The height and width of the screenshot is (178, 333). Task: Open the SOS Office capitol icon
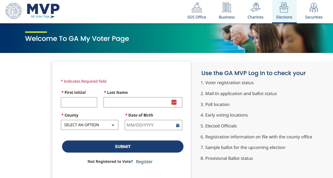point(197,8)
